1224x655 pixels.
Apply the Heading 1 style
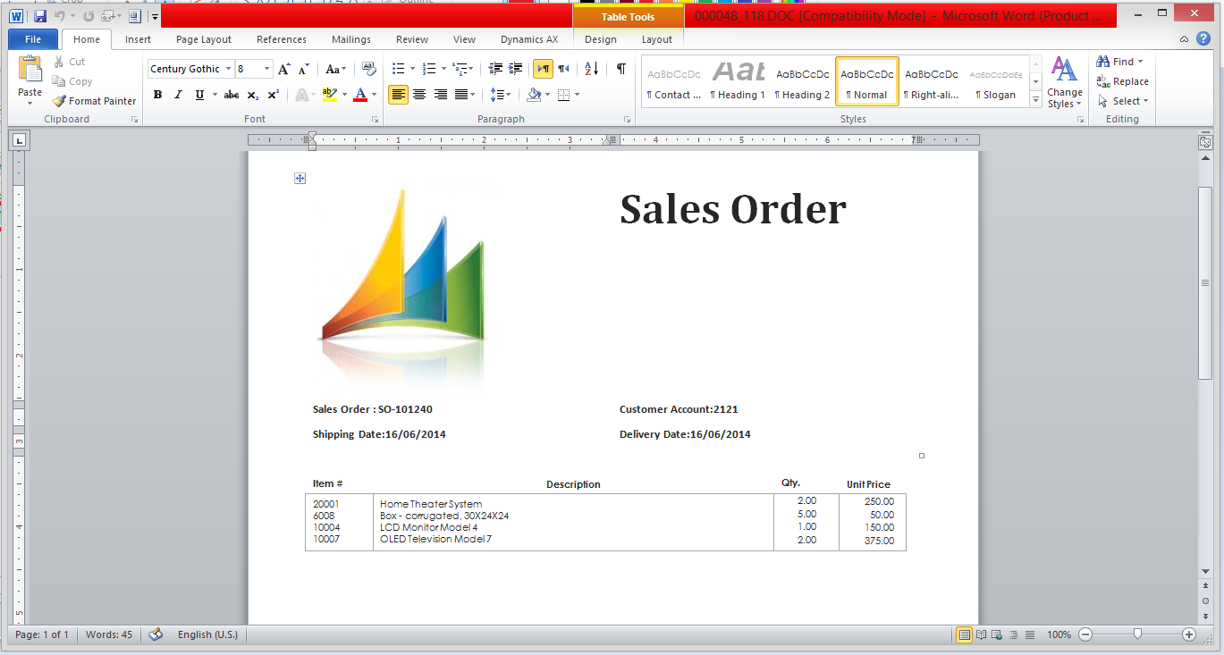[x=738, y=82]
